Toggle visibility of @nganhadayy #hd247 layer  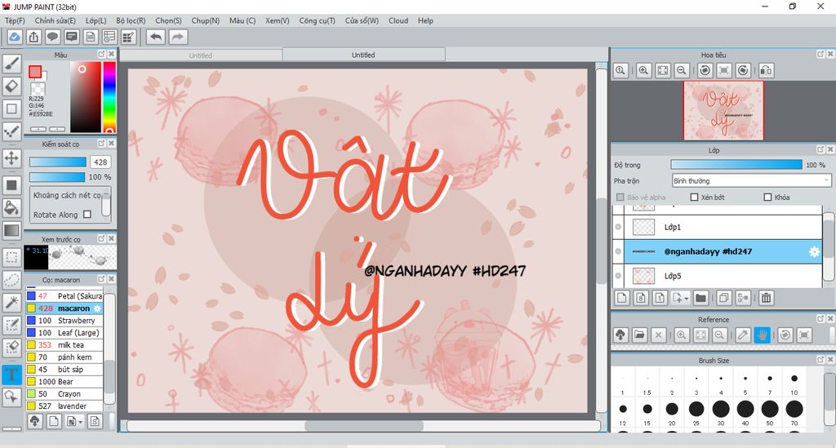click(x=618, y=251)
